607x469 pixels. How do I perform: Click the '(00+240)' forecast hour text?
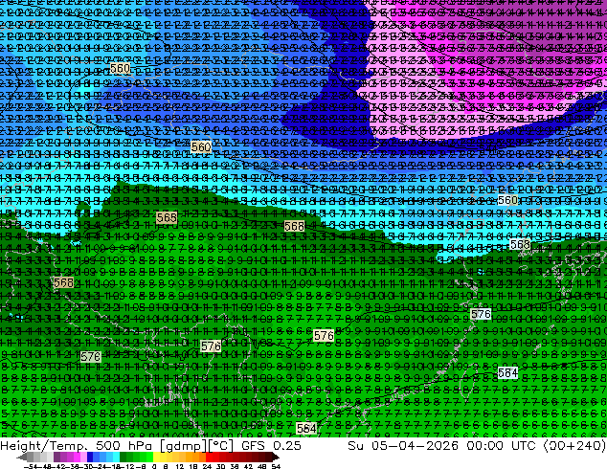[574, 446]
